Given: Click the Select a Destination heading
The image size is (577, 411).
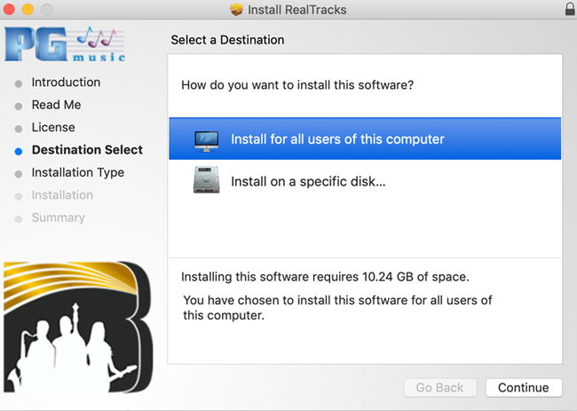Looking at the screenshot, I should (x=227, y=40).
